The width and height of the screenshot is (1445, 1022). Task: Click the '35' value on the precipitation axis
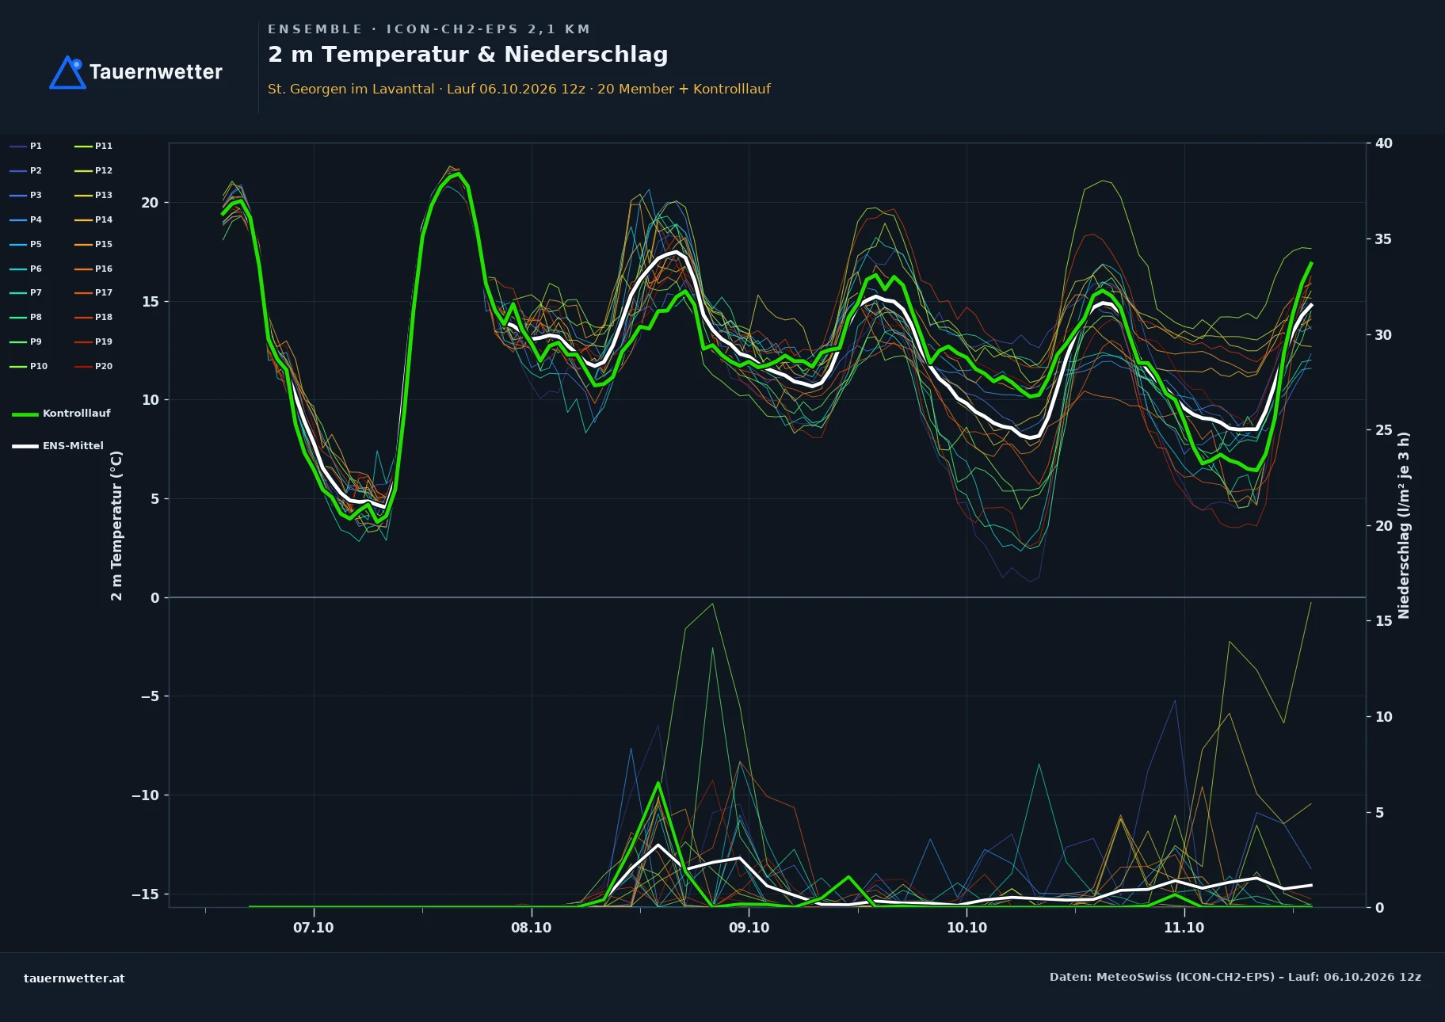(x=1384, y=239)
